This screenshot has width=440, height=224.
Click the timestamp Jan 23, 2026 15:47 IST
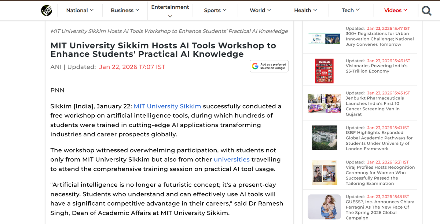388,28
